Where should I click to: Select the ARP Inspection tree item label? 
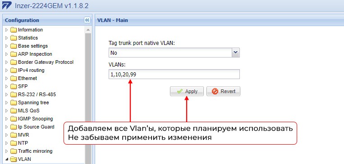click(x=35, y=54)
